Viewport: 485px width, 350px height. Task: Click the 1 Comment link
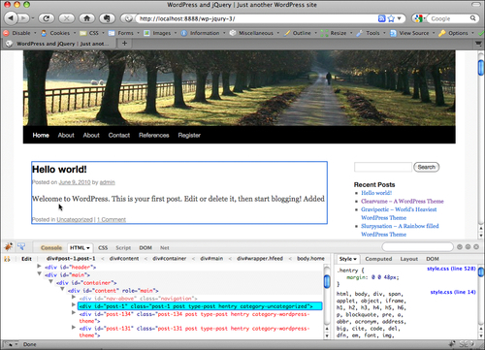click(x=112, y=219)
